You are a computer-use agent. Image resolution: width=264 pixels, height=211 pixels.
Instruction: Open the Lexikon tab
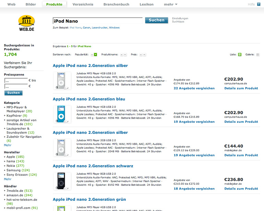point(146,4)
